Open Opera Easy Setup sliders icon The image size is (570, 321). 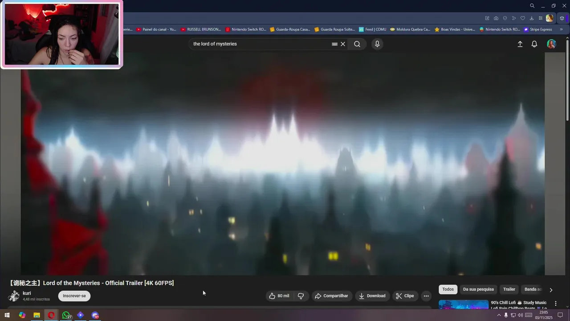(x=541, y=18)
